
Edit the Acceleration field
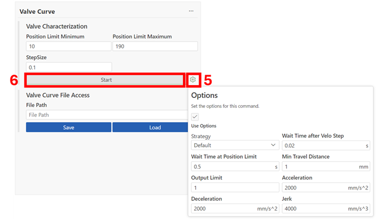(326, 187)
